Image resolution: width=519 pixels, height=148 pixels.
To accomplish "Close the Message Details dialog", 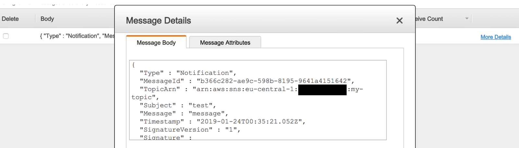I will point(399,21).
